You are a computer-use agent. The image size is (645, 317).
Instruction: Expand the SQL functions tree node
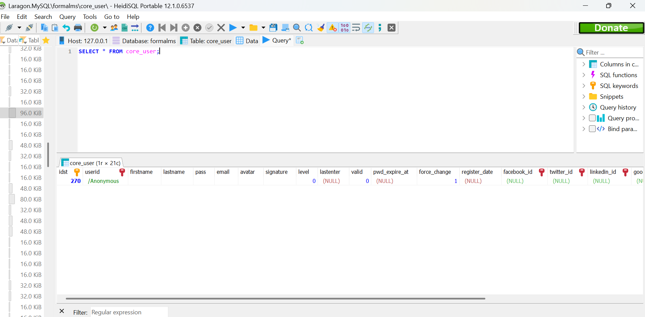tap(584, 75)
